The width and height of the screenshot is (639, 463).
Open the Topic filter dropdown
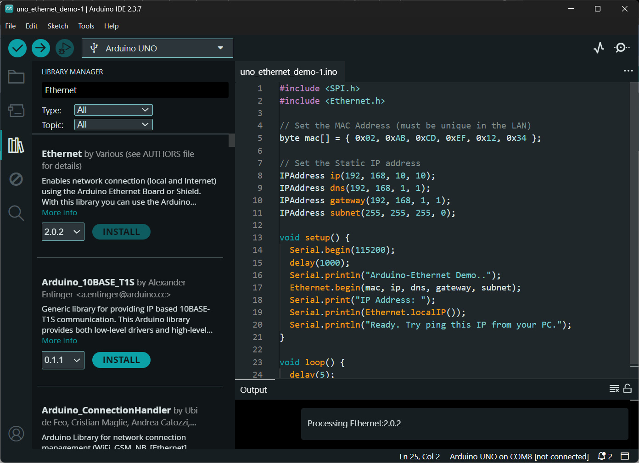[x=113, y=125]
